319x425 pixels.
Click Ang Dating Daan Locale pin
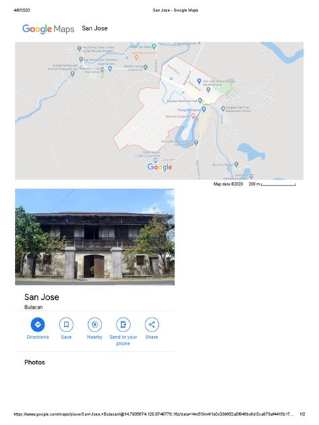coord(79,48)
